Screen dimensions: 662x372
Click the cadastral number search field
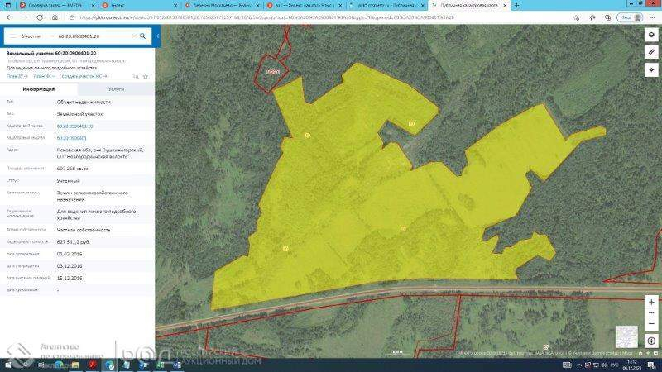pos(91,36)
